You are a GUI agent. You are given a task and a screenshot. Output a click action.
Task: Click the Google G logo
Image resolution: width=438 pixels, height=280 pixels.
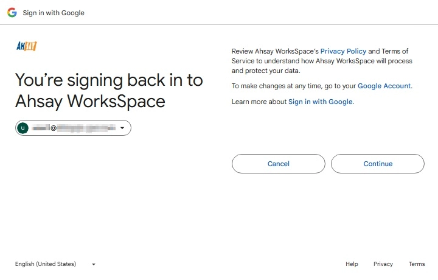[12, 13]
